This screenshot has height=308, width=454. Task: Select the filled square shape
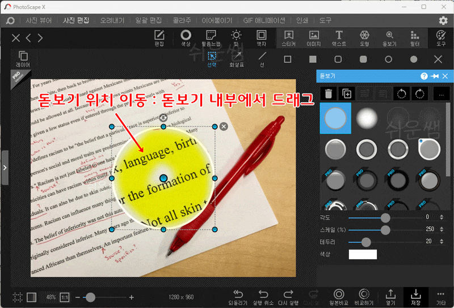tap(313, 59)
